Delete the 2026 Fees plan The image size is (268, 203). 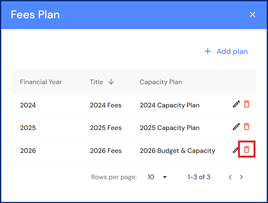point(247,149)
